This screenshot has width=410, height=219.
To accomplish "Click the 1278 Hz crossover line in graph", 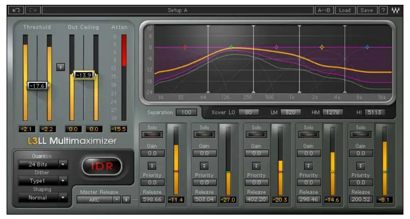I will [x=299, y=59].
